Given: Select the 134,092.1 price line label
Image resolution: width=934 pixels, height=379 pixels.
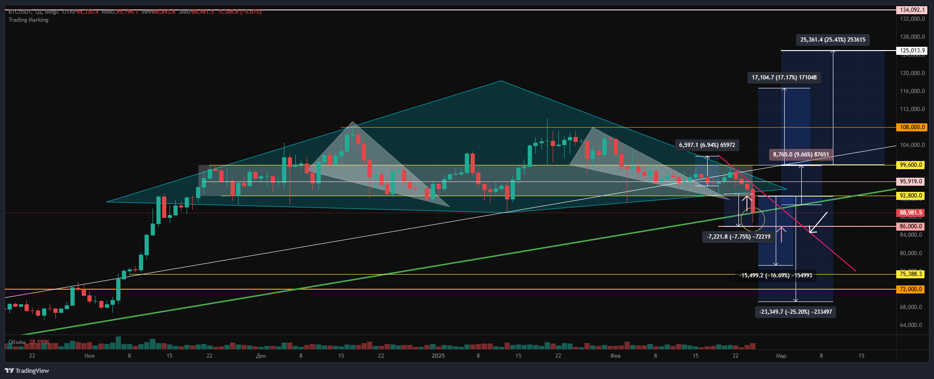Looking at the screenshot, I should coord(912,10).
